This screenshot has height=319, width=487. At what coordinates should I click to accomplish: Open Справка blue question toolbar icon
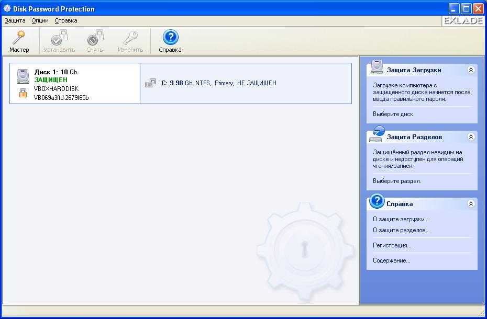click(170, 37)
